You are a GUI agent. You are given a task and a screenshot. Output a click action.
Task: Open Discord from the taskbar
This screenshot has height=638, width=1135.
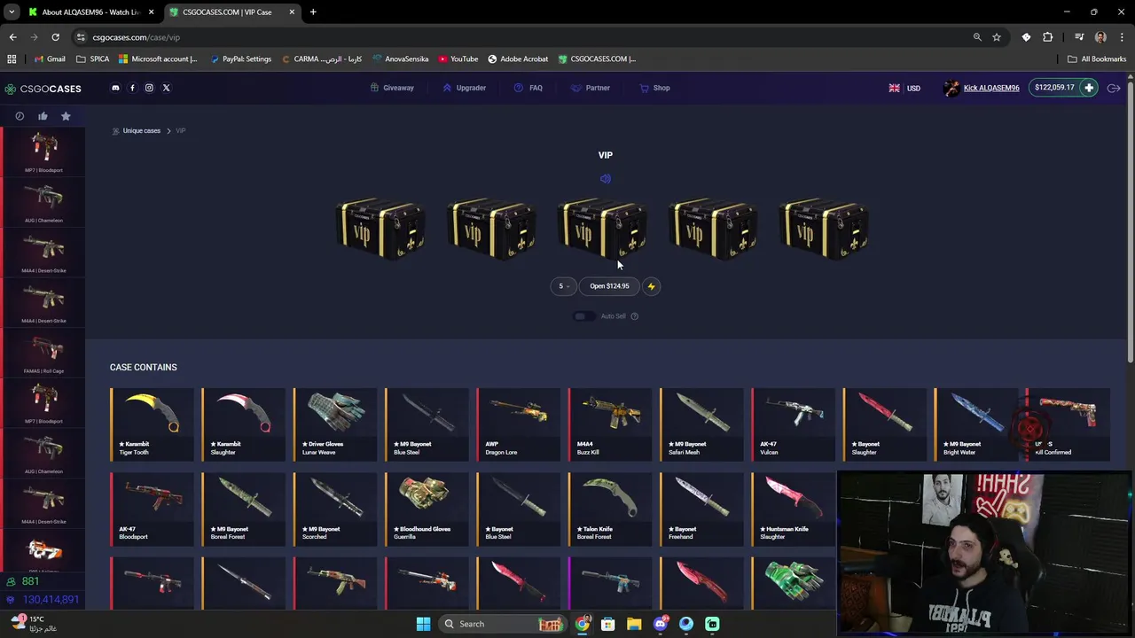point(660,624)
